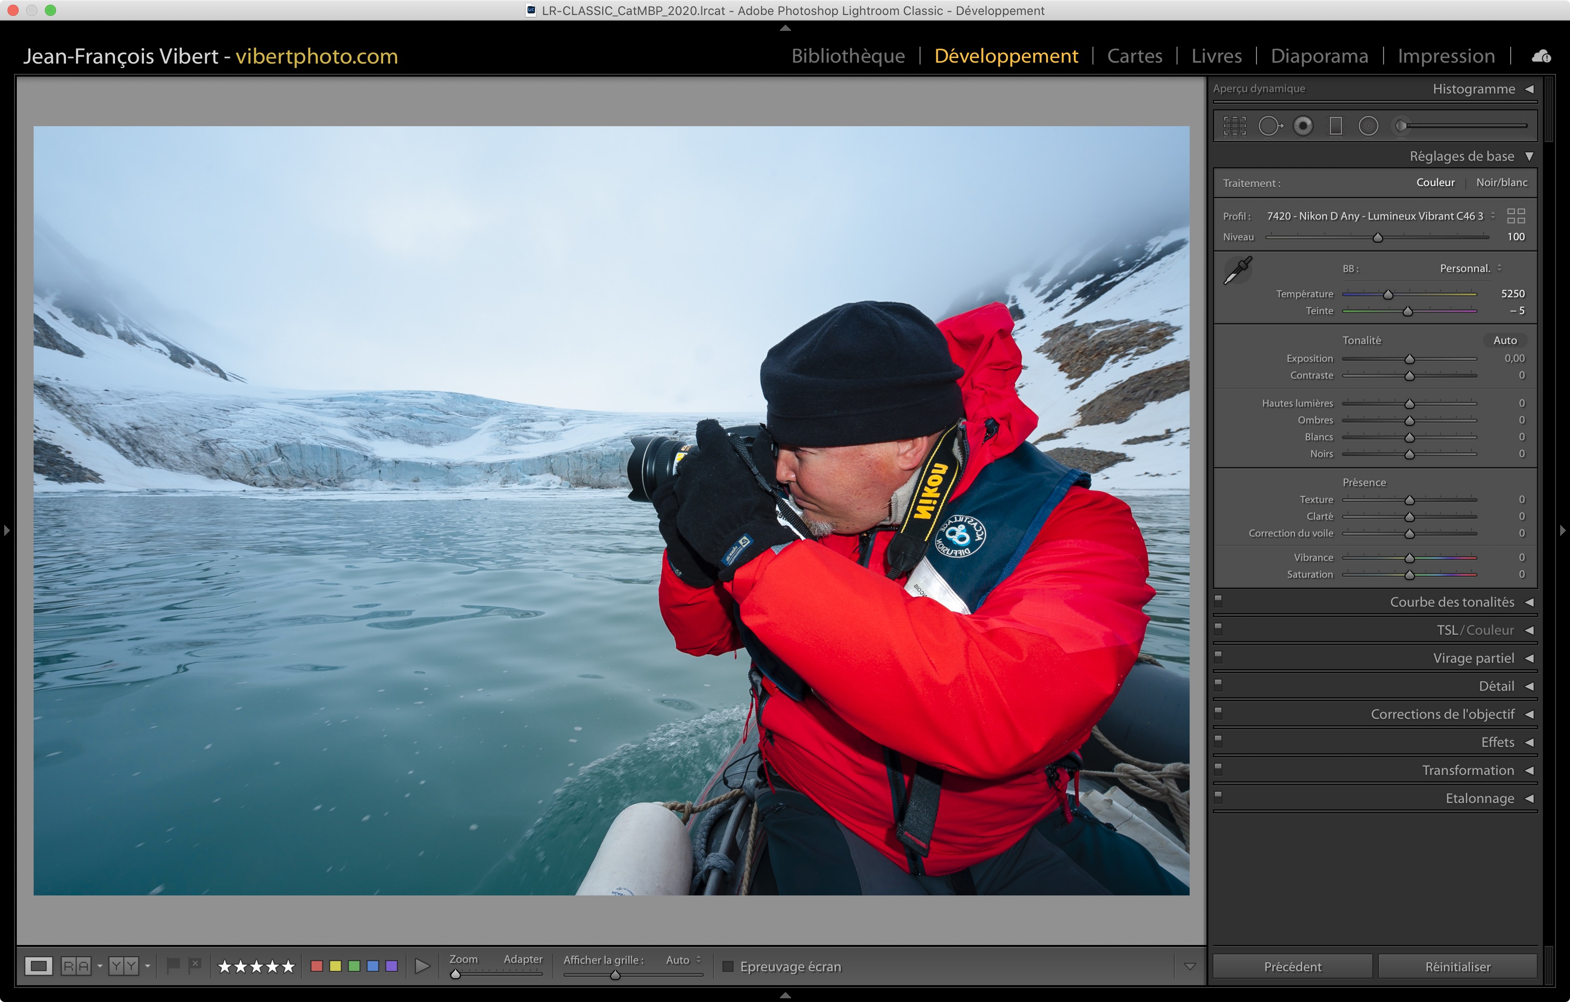This screenshot has width=1570, height=1002.
Task: Activate the Red eye correction tool
Action: (1303, 126)
